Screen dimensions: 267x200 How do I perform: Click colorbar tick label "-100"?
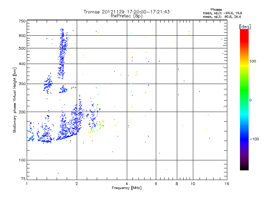[254, 139]
